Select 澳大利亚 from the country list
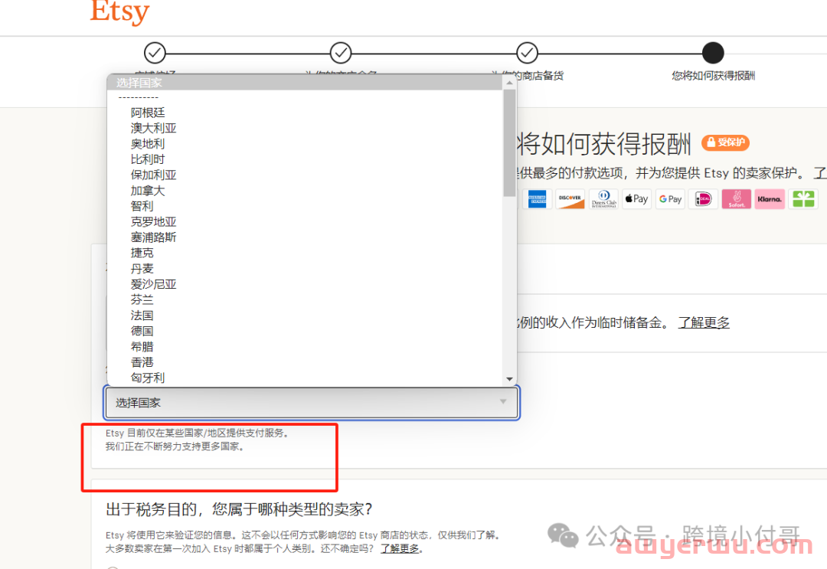The height and width of the screenshot is (569, 827). click(305, 128)
